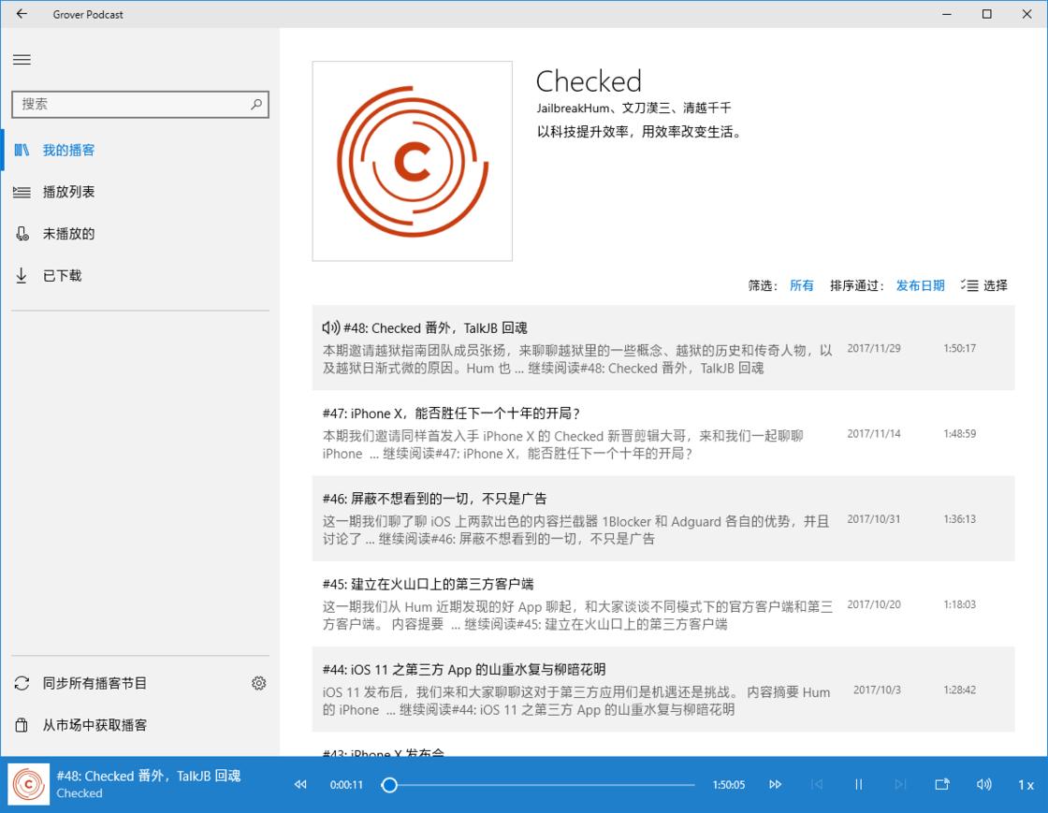Click date 2017/10/31 on episode #46
1048x813 pixels.
pos(874,519)
